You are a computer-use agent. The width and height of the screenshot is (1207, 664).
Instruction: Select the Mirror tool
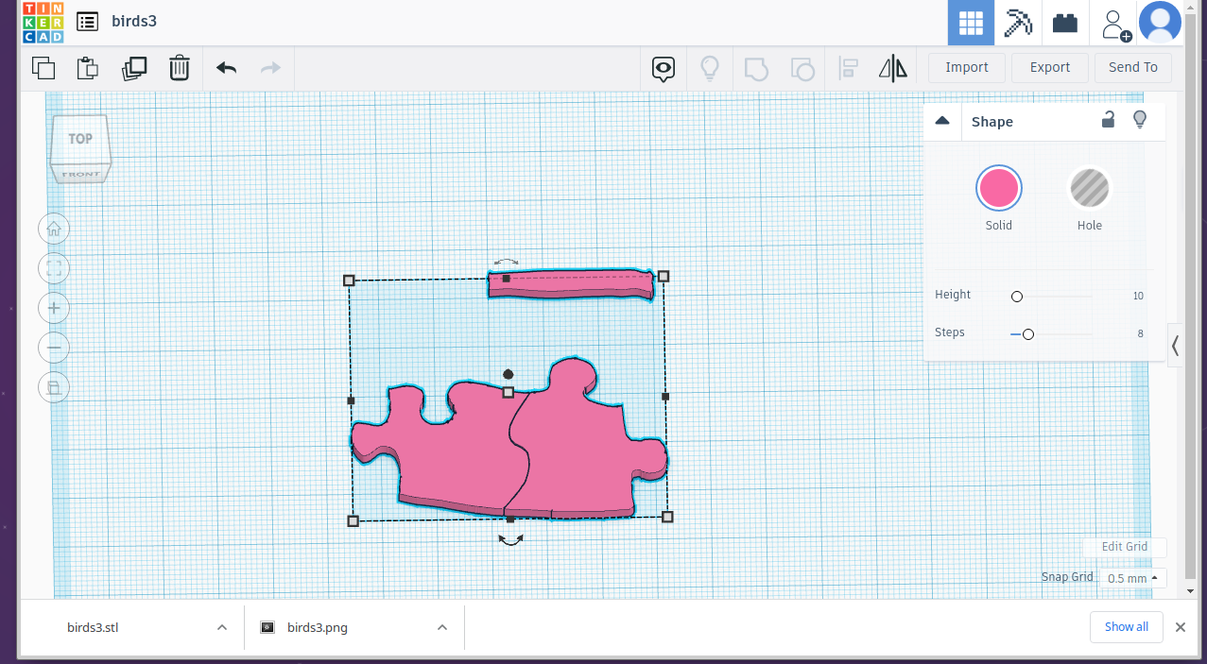[892, 67]
